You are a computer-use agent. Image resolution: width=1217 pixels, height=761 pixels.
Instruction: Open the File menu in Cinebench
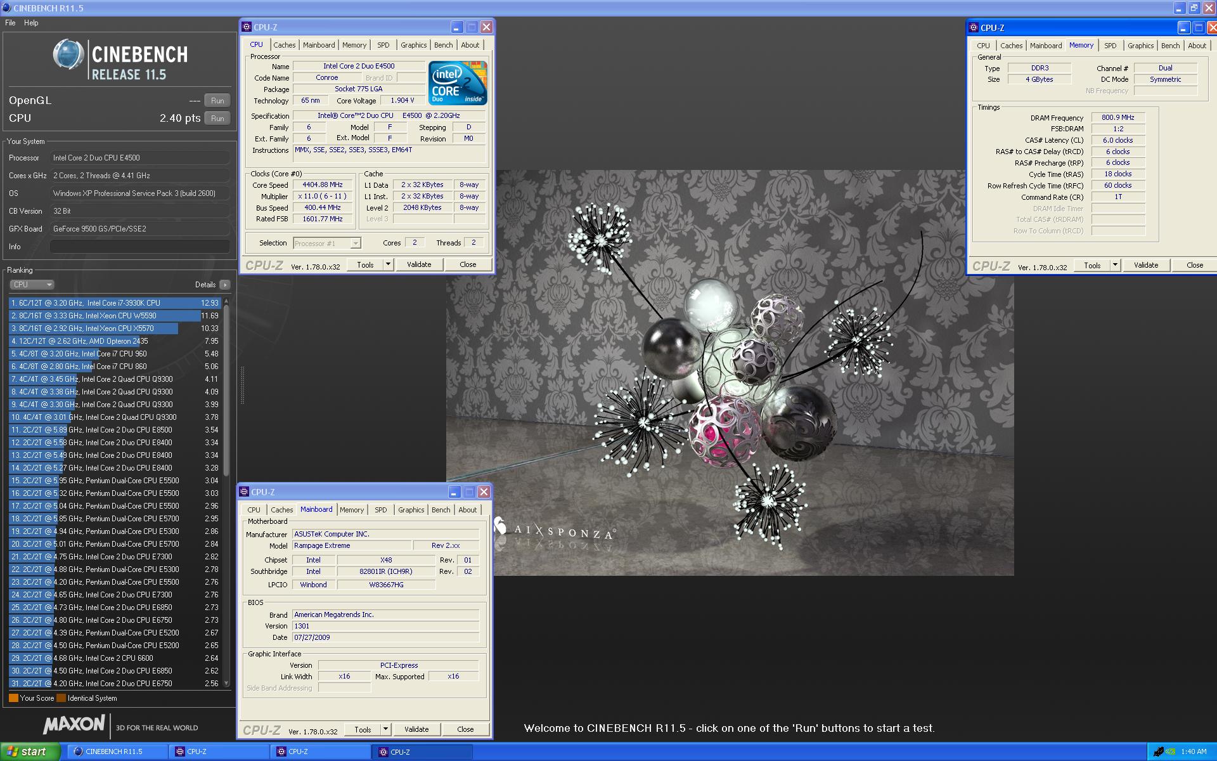click(10, 23)
